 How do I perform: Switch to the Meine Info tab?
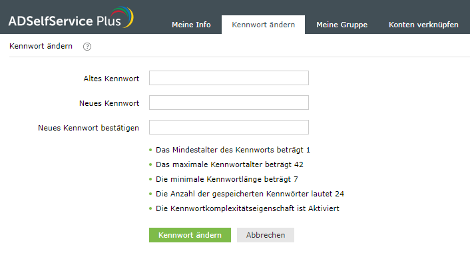(191, 25)
